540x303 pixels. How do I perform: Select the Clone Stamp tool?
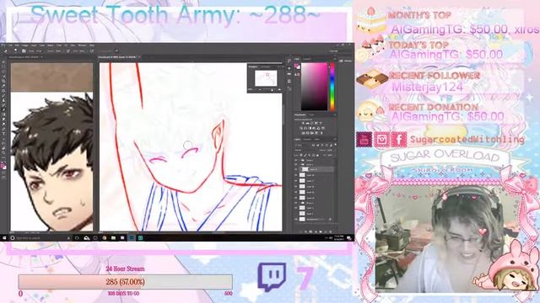tap(3, 100)
